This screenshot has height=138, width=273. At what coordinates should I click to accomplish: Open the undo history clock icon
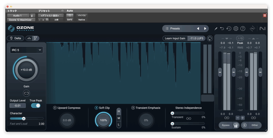(229, 29)
